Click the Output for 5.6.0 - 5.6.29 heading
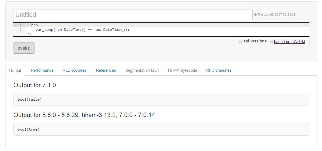Screen dimensions: 322x151 tap(84, 115)
